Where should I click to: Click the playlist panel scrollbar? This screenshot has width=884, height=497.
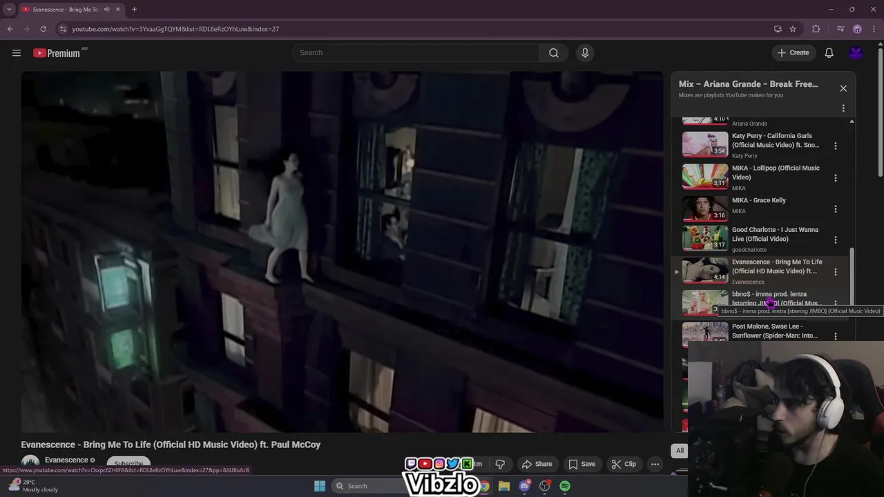pos(852,276)
